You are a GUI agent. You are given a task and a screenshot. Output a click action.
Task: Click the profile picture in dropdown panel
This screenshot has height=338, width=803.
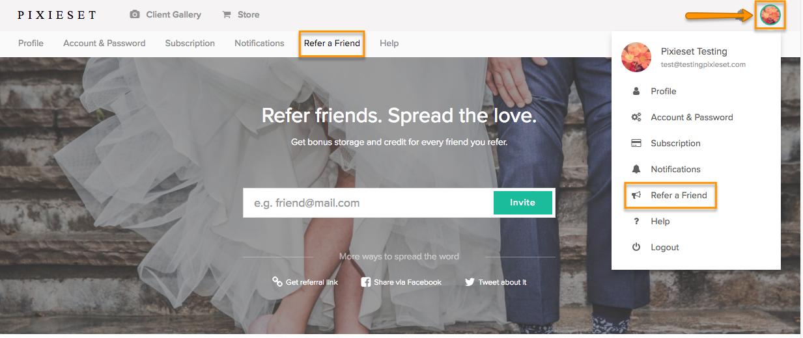636,57
